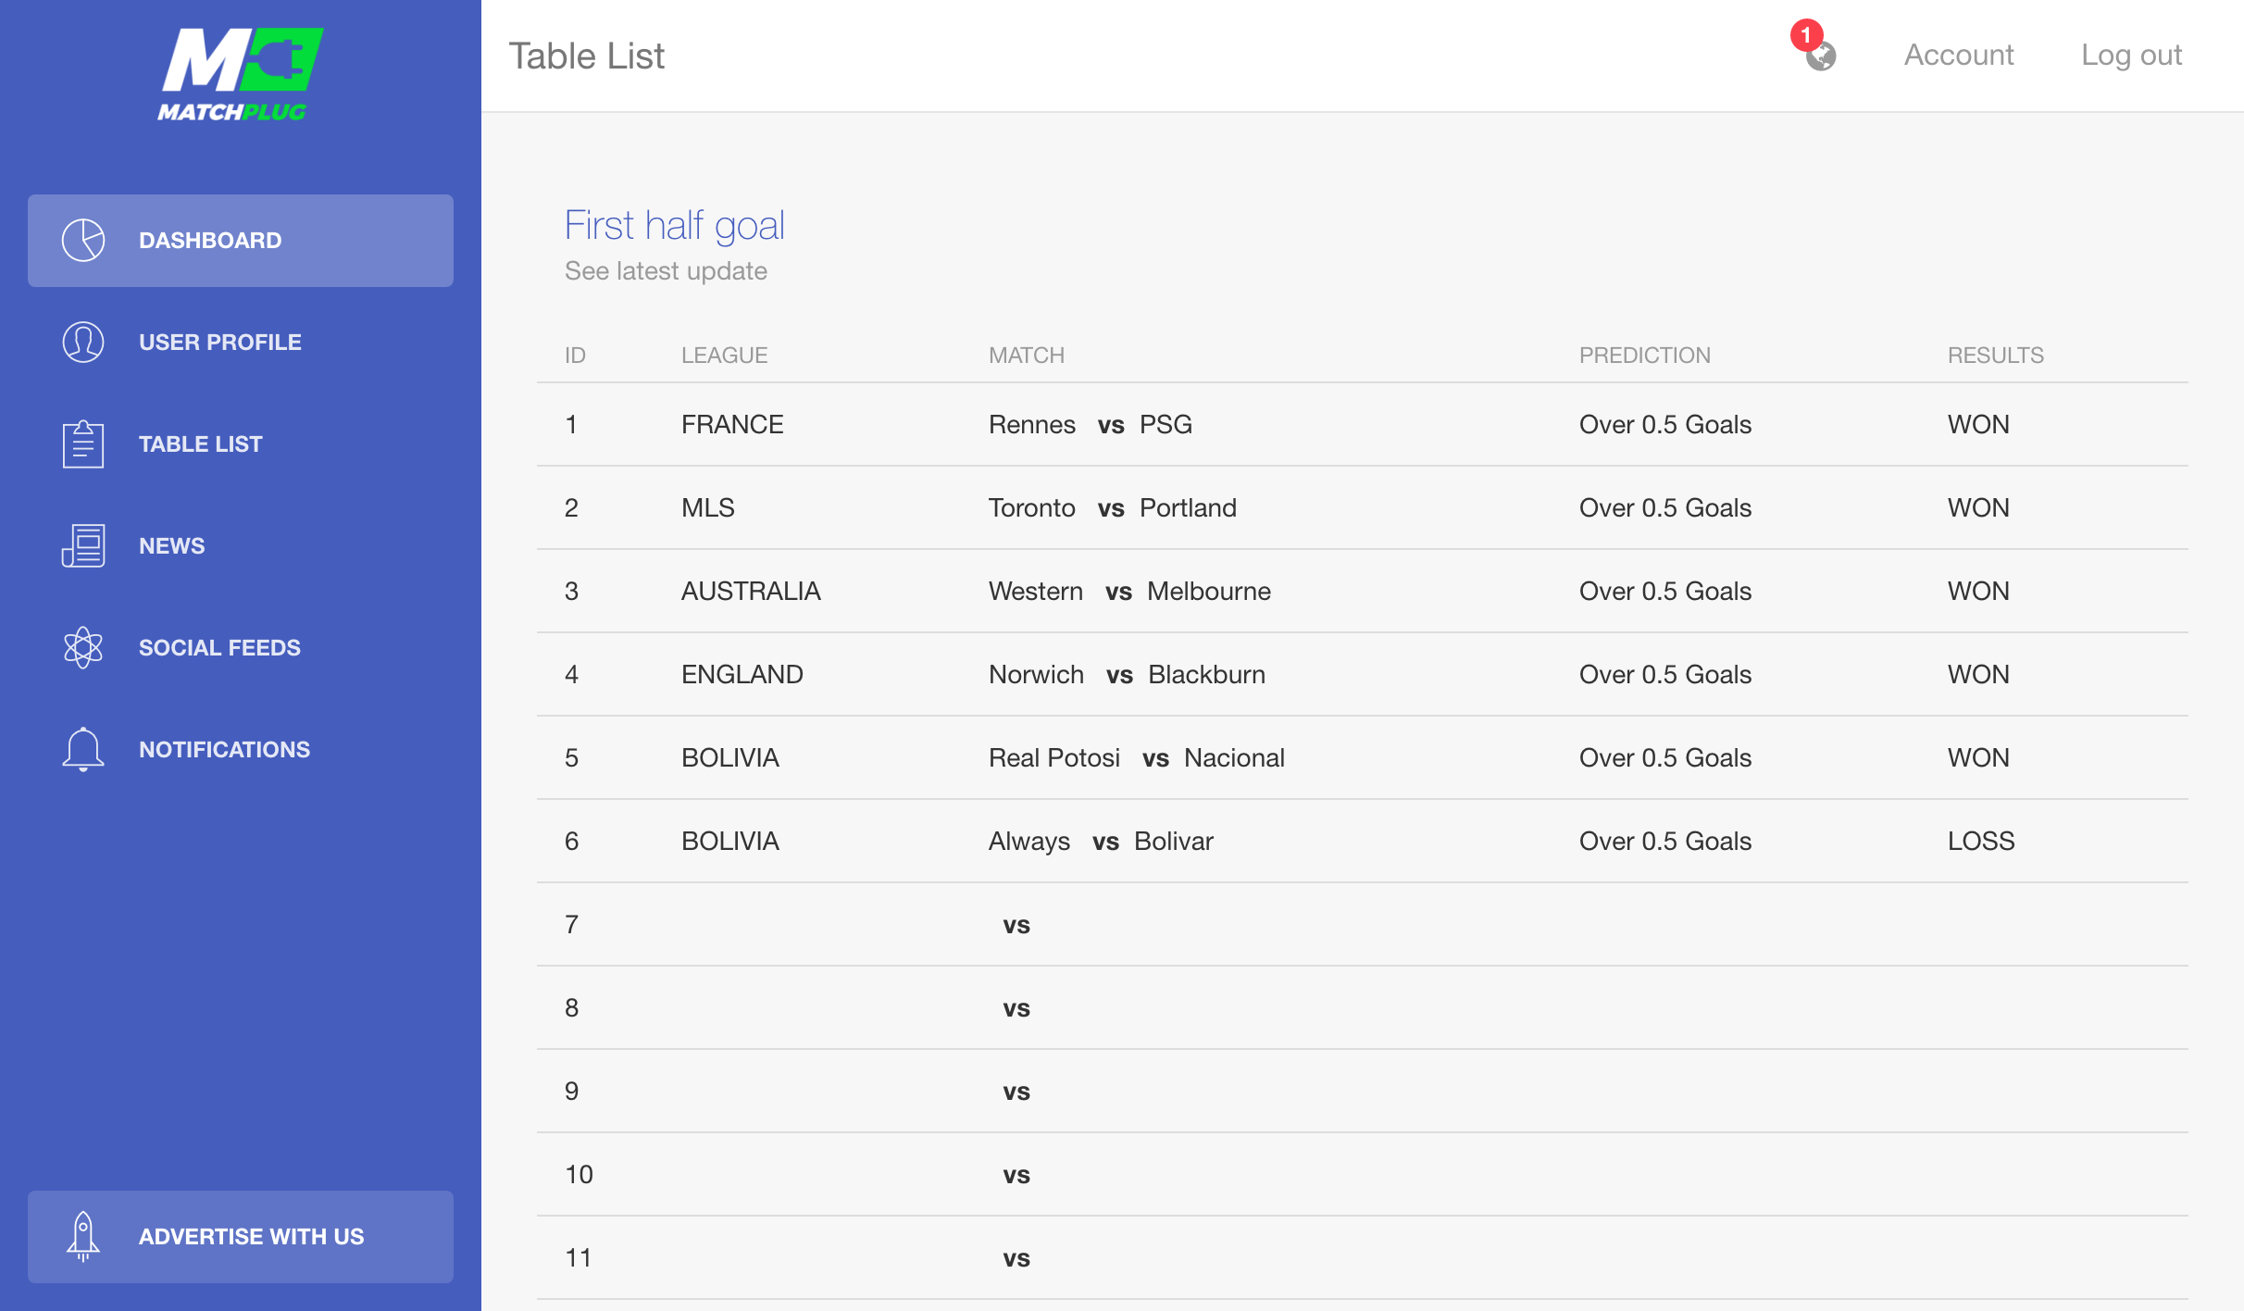Select Real Potosi vs Nacional match
The height and width of the screenshot is (1311, 2244).
coord(1137,758)
